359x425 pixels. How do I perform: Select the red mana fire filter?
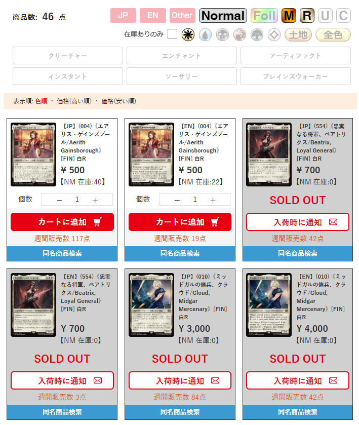[240, 34]
